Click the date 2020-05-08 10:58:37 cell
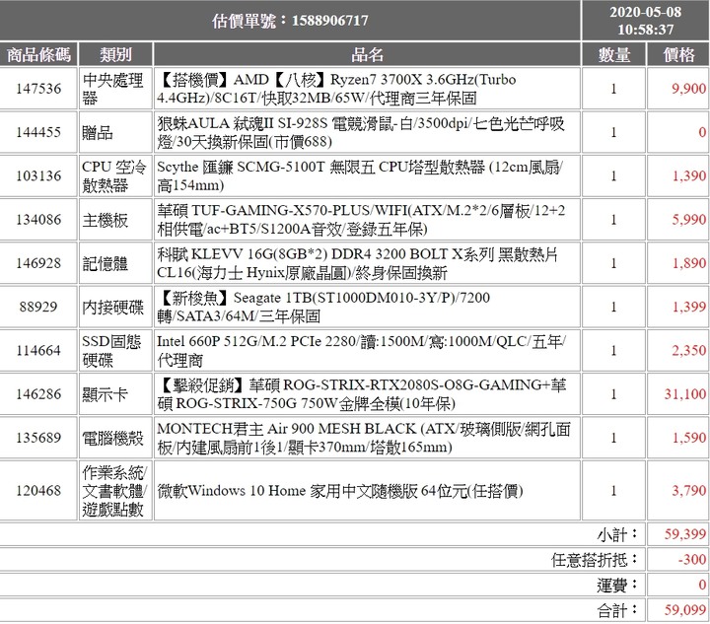710x624 pixels. point(645,21)
